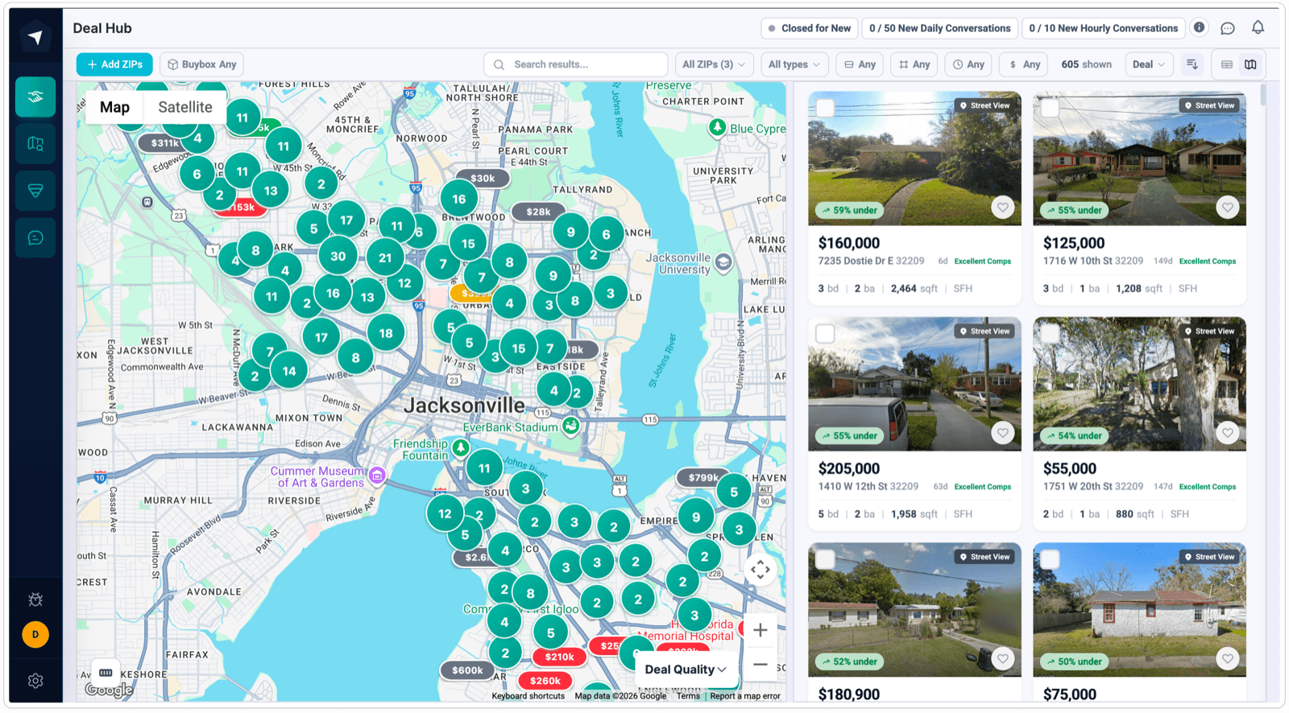The width and height of the screenshot is (1289, 713).
Task: Click the listings panel scrollbar
Action: 1262,94
